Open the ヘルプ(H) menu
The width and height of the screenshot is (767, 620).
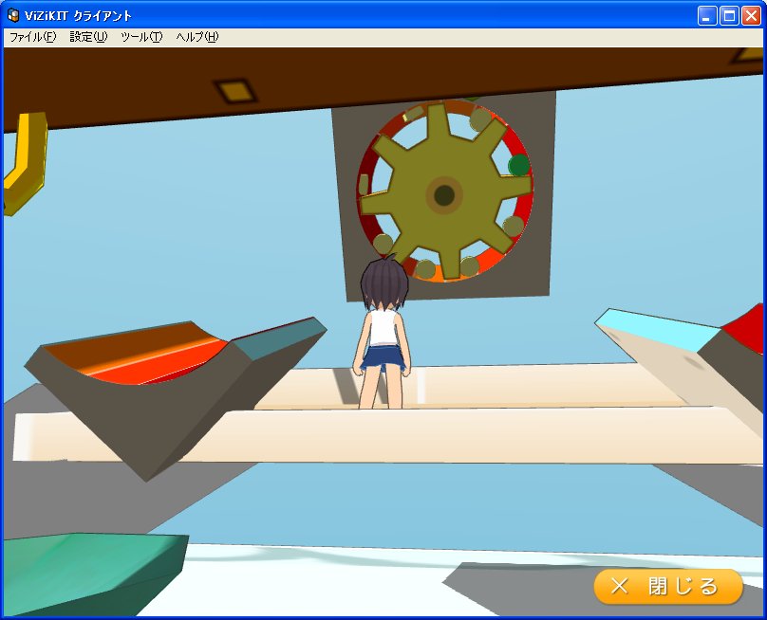click(197, 37)
